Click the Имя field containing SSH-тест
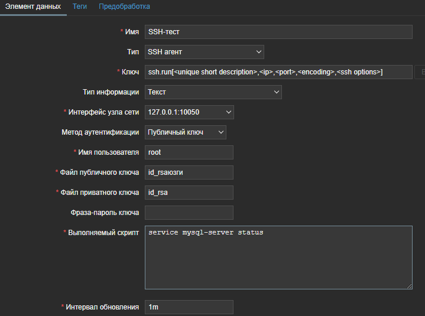 click(278, 32)
